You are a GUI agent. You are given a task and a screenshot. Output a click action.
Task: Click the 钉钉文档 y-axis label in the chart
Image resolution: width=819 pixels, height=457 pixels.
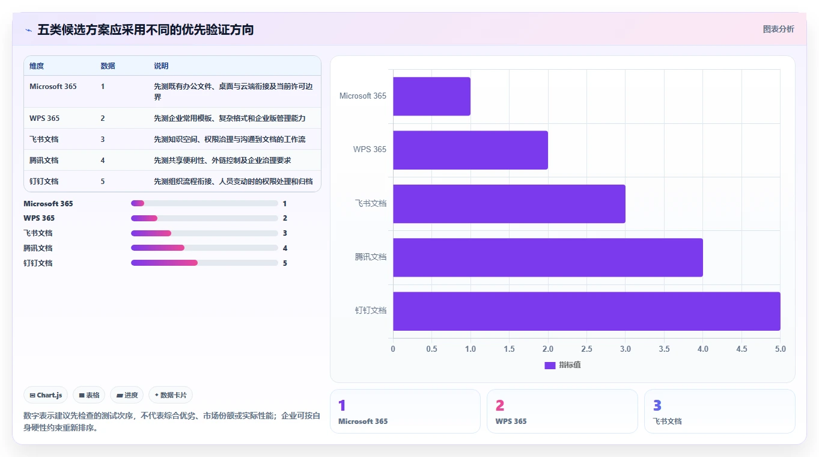[x=371, y=311]
